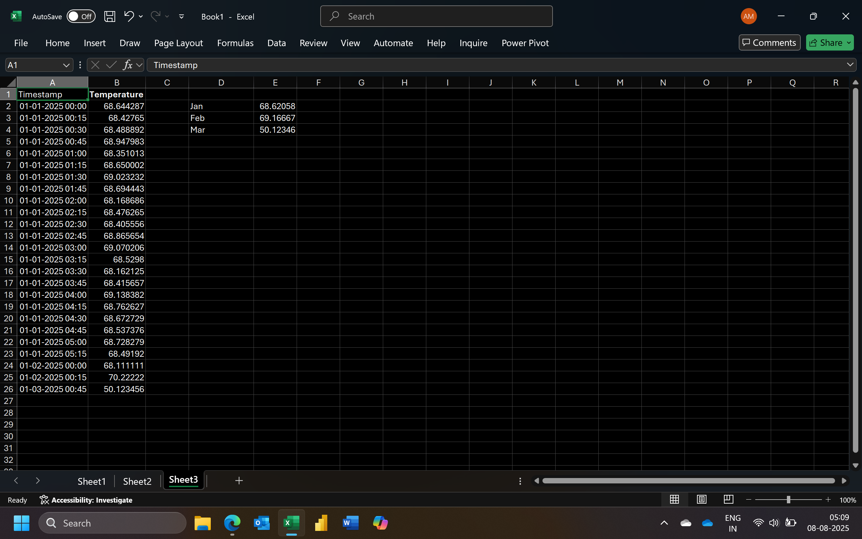Click Normal view grid icon in status bar
The width and height of the screenshot is (862, 539).
point(674,500)
